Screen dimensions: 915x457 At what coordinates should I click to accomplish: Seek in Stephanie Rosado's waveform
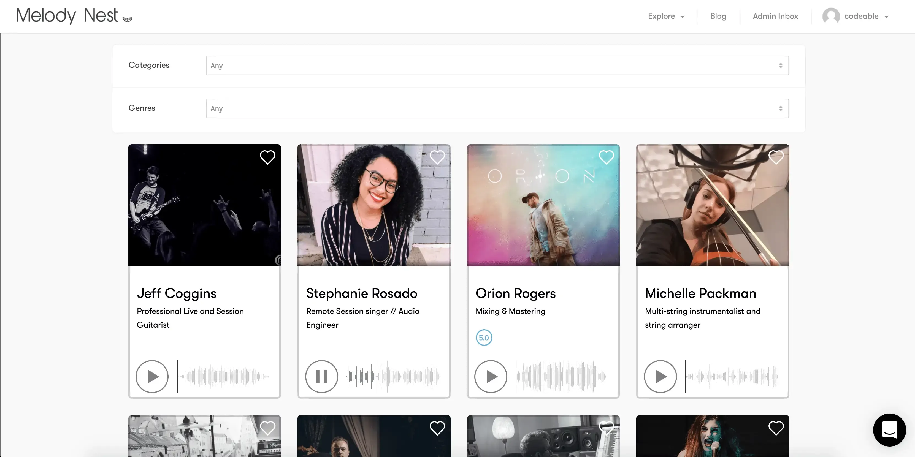pyautogui.click(x=393, y=376)
